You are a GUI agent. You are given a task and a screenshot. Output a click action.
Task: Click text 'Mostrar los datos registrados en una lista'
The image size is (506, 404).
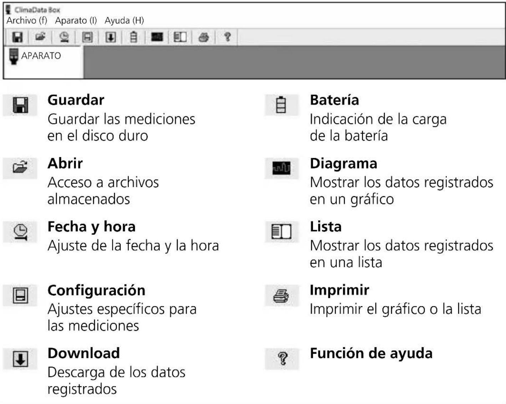pyautogui.click(x=401, y=254)
